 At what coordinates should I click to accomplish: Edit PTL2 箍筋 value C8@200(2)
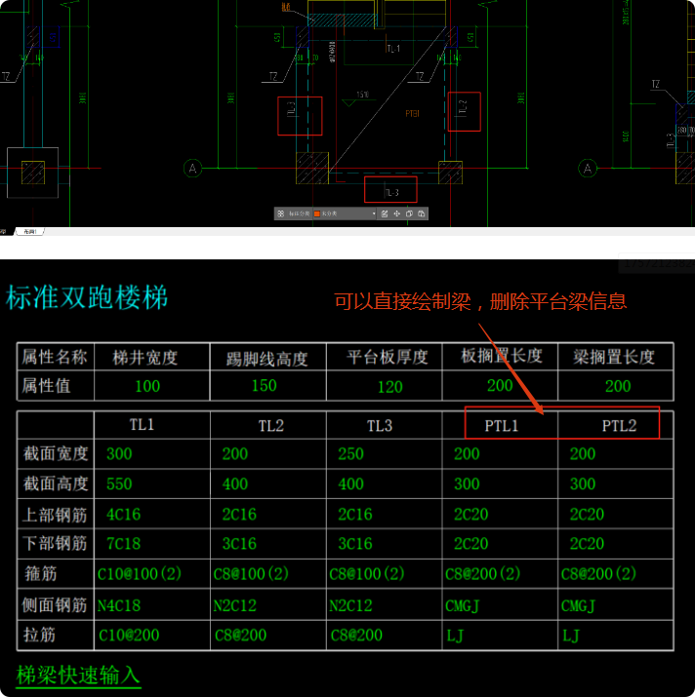(598, 574)
